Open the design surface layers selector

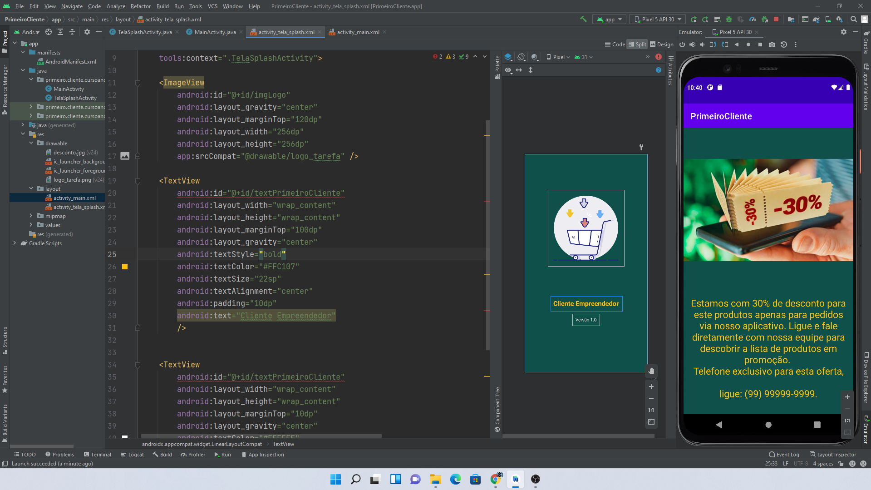[x=508, y=57]
